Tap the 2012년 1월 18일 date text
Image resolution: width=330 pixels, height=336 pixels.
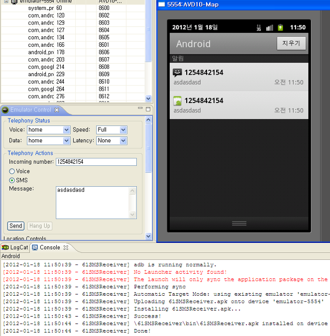tap(195, 27)
